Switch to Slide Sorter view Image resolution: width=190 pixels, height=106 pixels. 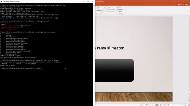click(161, 105)
